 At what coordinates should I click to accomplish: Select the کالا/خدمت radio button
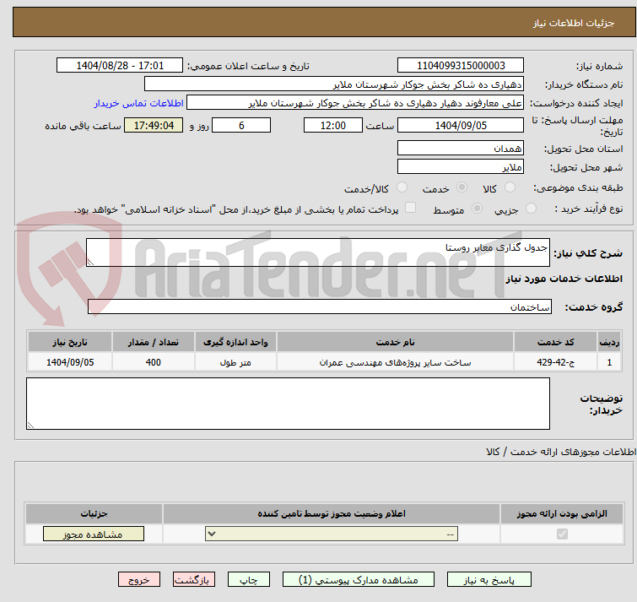tap(402, 187)
